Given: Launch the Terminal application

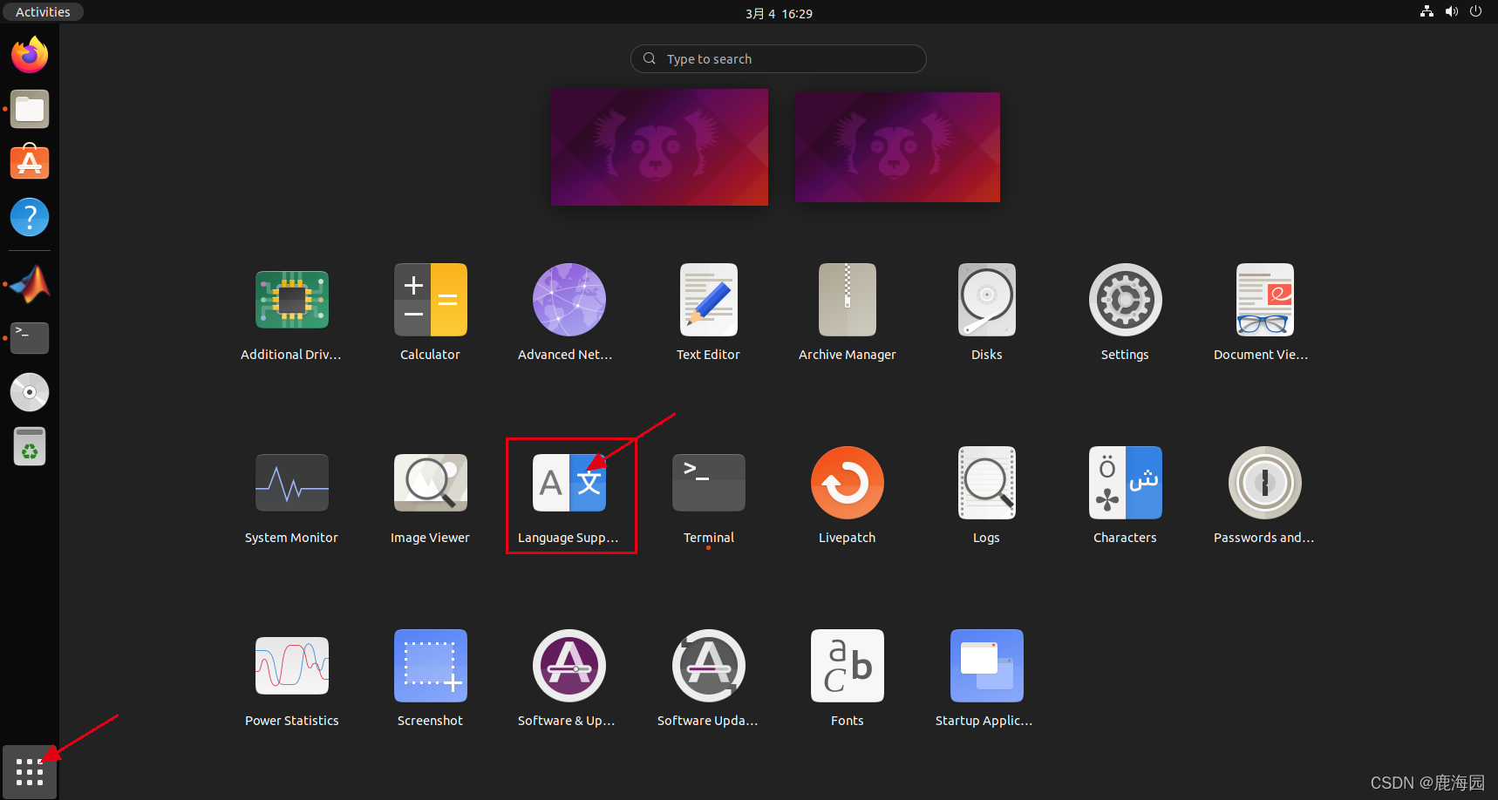Looking at the screenshot, I should [708, 483].
